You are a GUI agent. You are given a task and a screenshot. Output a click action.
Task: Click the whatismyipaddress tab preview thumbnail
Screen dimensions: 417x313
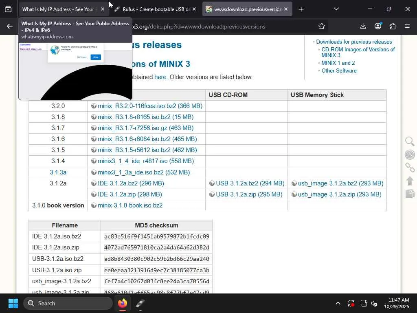click(75, 71)
